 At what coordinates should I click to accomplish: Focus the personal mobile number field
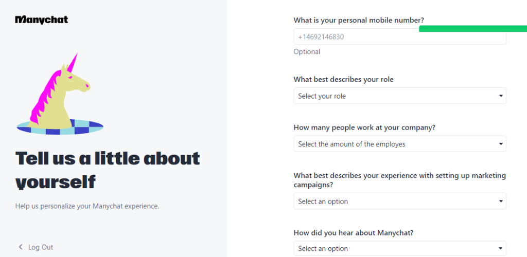(x=400, y=36)
